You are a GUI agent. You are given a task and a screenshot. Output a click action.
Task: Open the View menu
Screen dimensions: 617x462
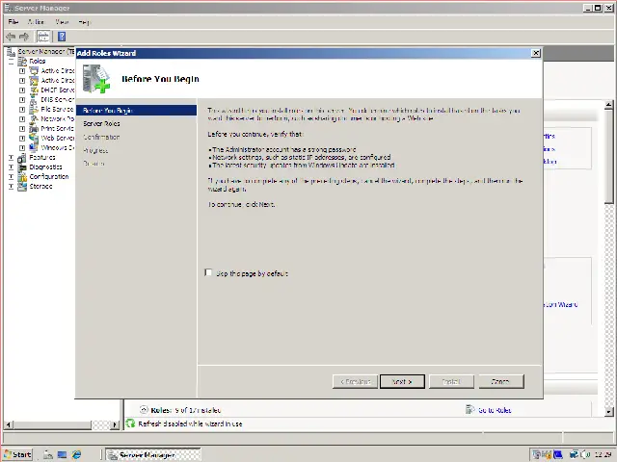click(x=62, y=22)
